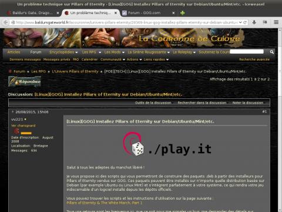Open the Recherche avancée link

tap(254, 59)
